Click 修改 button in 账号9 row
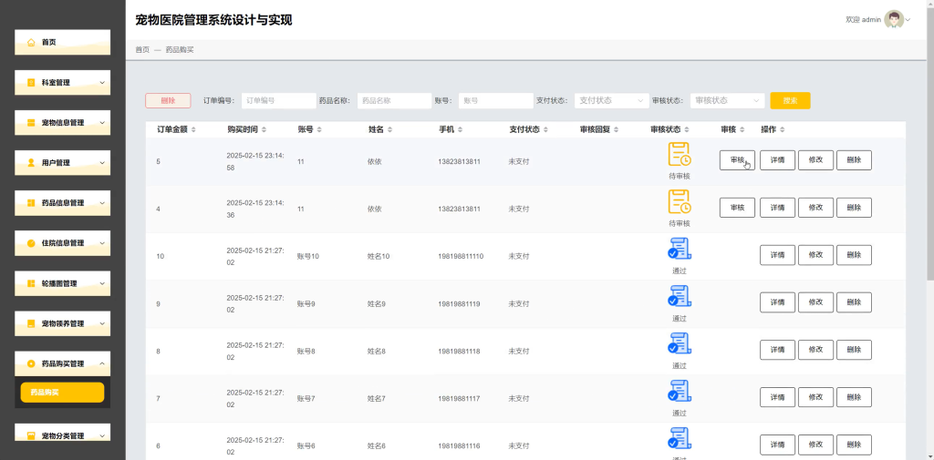The height and width of the screenshot is (460, 934). coord(815,302)
